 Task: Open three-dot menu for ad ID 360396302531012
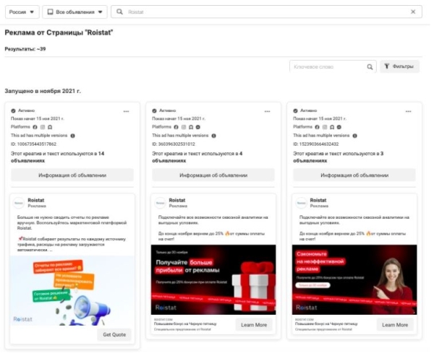[267, 111]
